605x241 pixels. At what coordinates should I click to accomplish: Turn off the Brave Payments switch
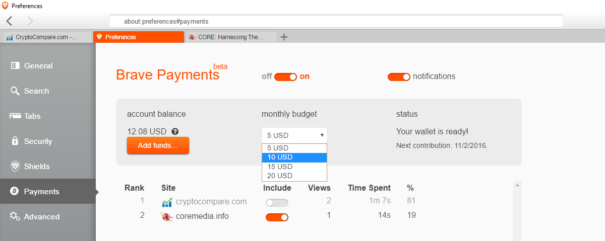point(285,77)
